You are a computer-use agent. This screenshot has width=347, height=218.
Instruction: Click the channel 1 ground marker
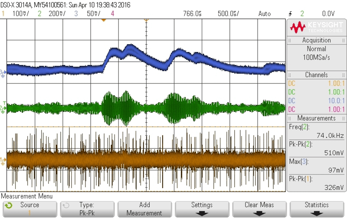[3, 160]
